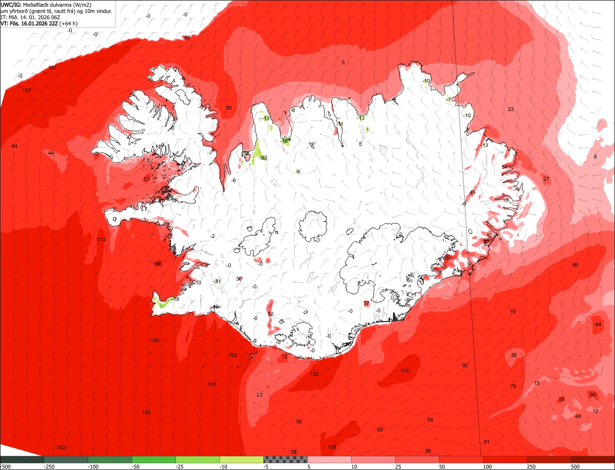Click the map value '58'
The width and height of the screenshot is (615, 470).
pyautogui.click(x=294, y=452)
